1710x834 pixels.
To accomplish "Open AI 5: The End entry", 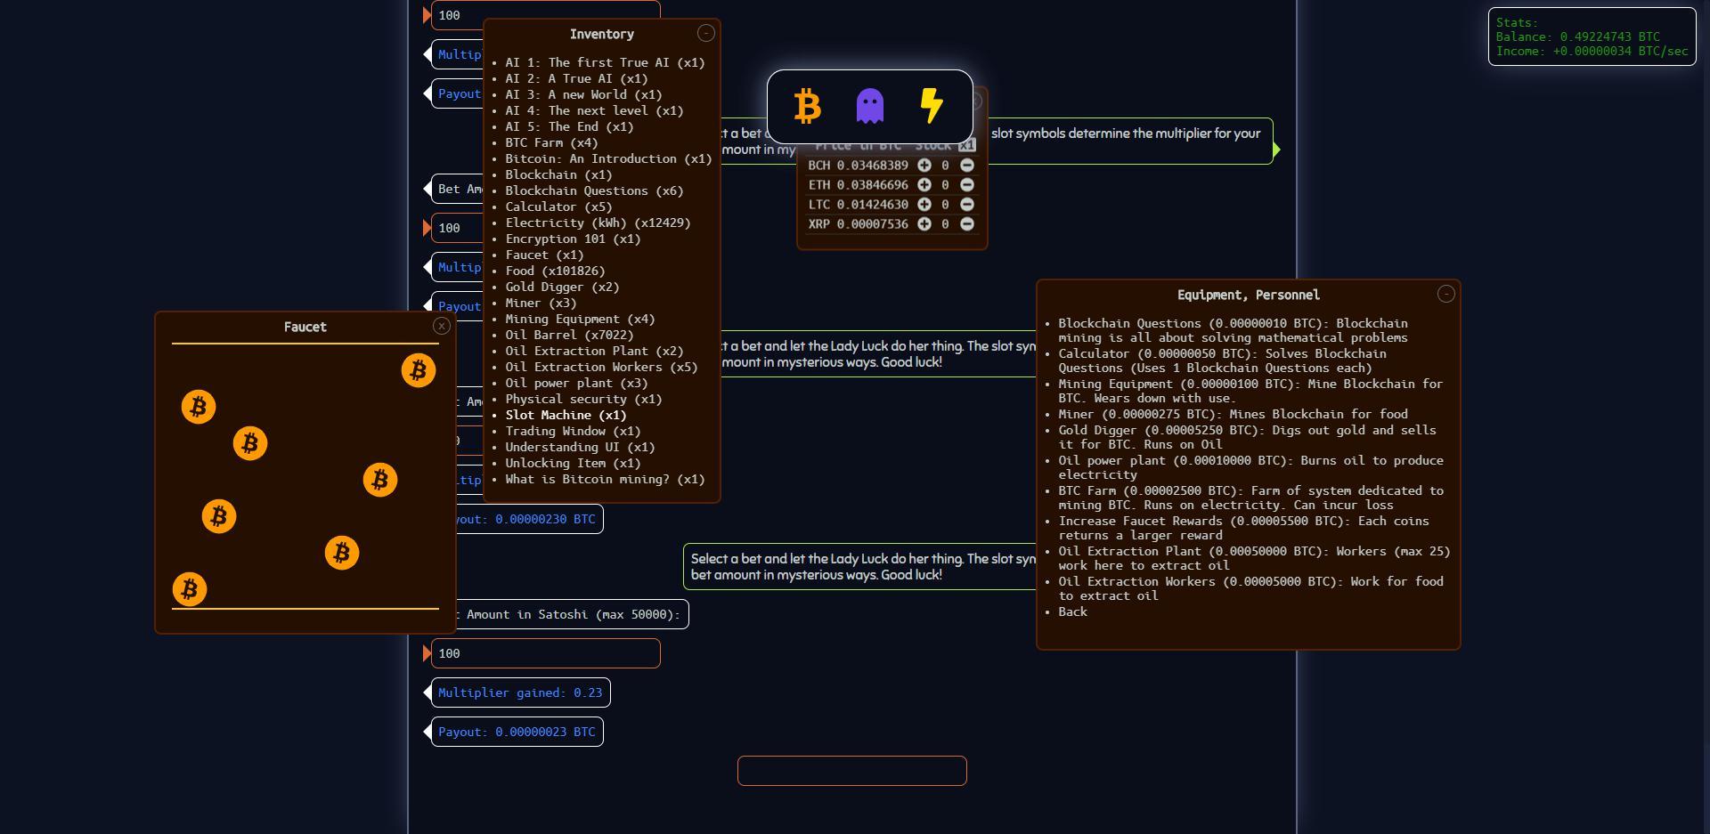I will [x=569, y=127].
